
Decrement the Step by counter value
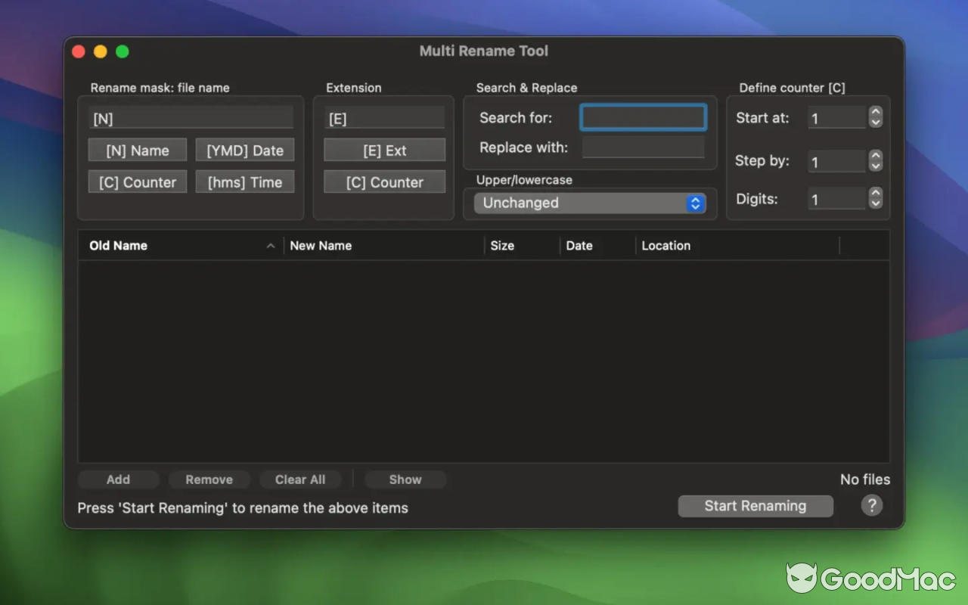point(875,166)
